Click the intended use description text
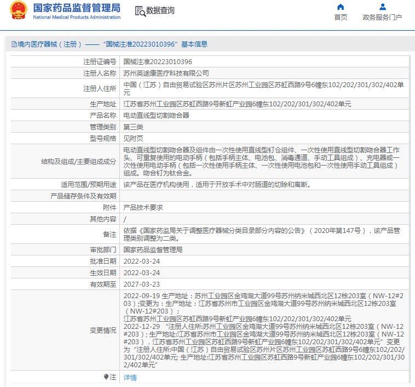The height and width of the screenshot is (387, 415). click(x=217, y=185)
